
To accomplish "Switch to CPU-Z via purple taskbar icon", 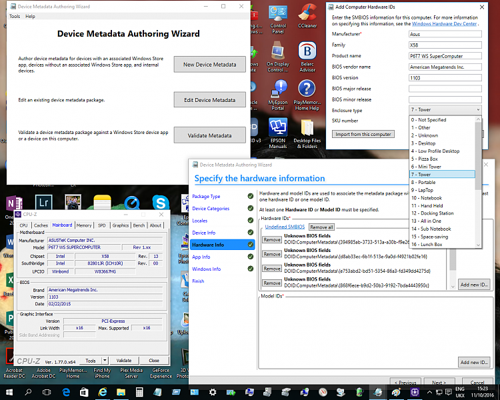I will click(x=415, y=392).
